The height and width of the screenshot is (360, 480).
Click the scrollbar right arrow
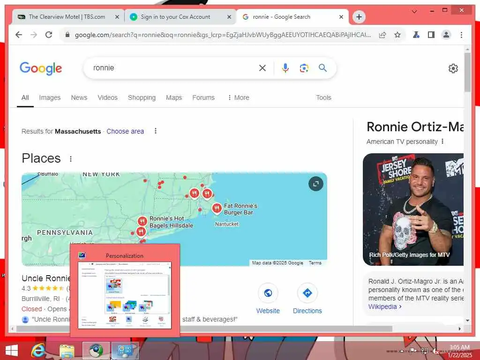pyautogui.click(x=459, y=329)
